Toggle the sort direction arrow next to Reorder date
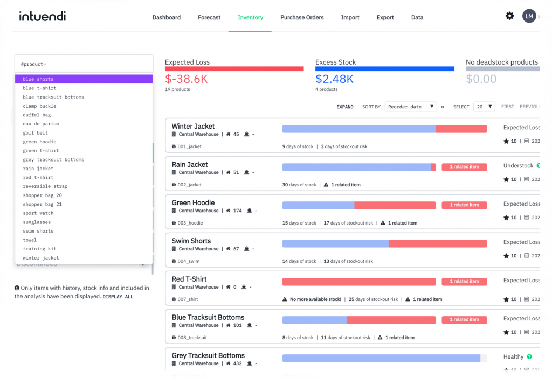This screenshot has width=552, height=385. [x=443, y=107]
